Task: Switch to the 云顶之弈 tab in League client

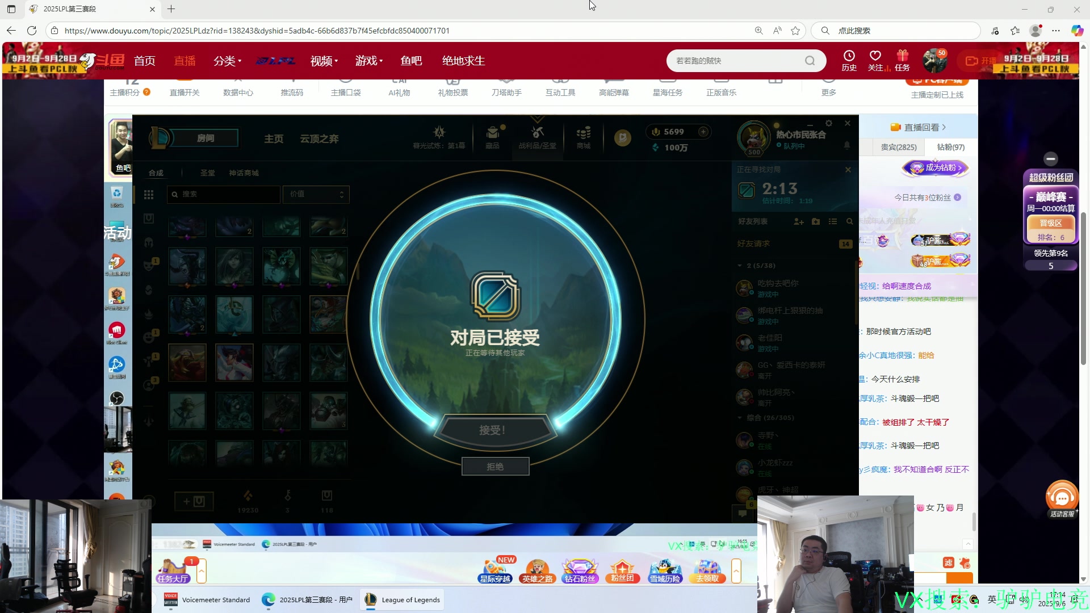Action: (319, 138)
